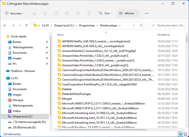Click the pin icon next to Bureau
Image resolution: width=189 pixels, height=137 pixels.
[x=47, y=42]
